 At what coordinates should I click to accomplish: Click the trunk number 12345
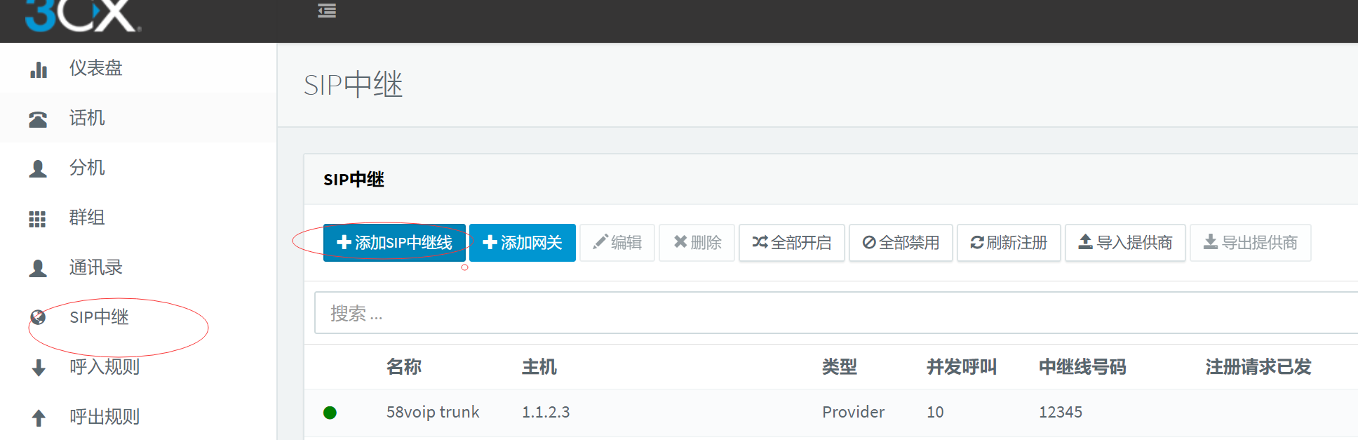point(1061,412)
